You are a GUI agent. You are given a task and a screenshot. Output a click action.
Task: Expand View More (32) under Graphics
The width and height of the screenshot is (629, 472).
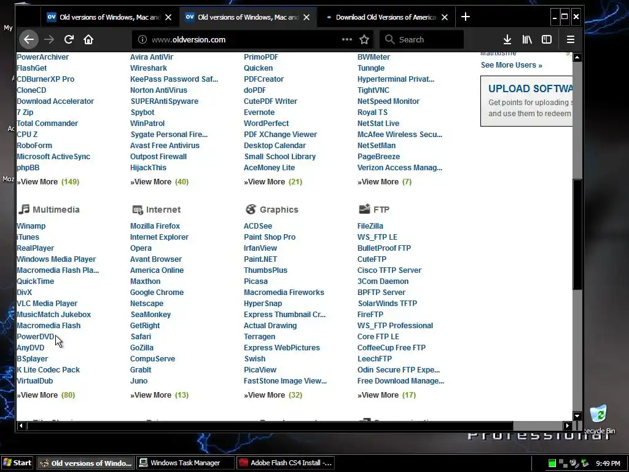click(273, 395)
